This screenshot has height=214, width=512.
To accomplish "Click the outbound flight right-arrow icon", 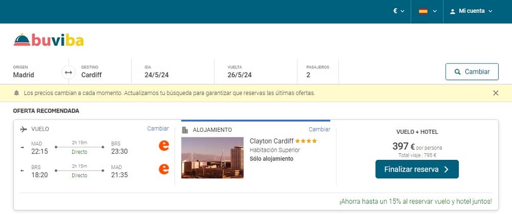I will [22, 147].
